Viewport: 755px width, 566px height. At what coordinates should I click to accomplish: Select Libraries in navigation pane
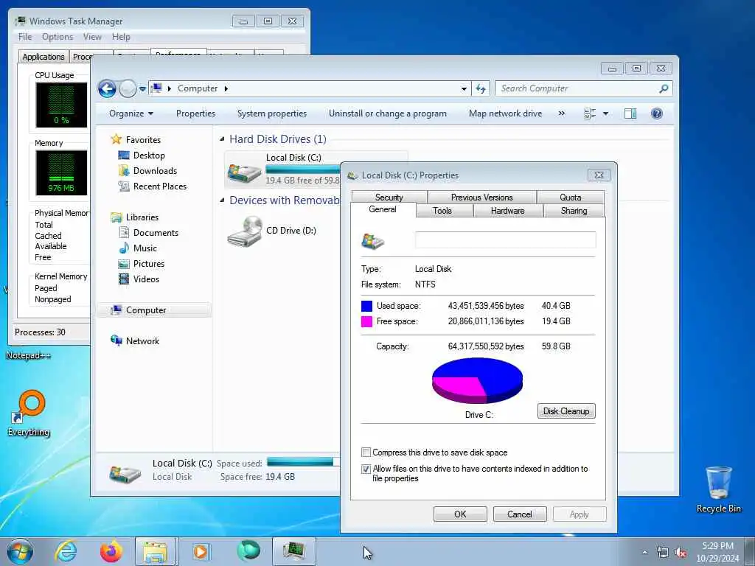142,217
